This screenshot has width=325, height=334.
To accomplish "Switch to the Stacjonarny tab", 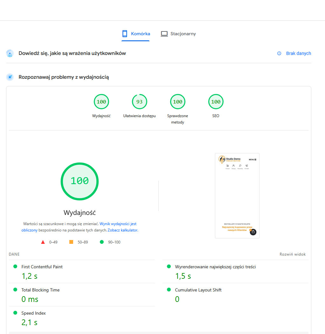I will (x=183, y=34).
